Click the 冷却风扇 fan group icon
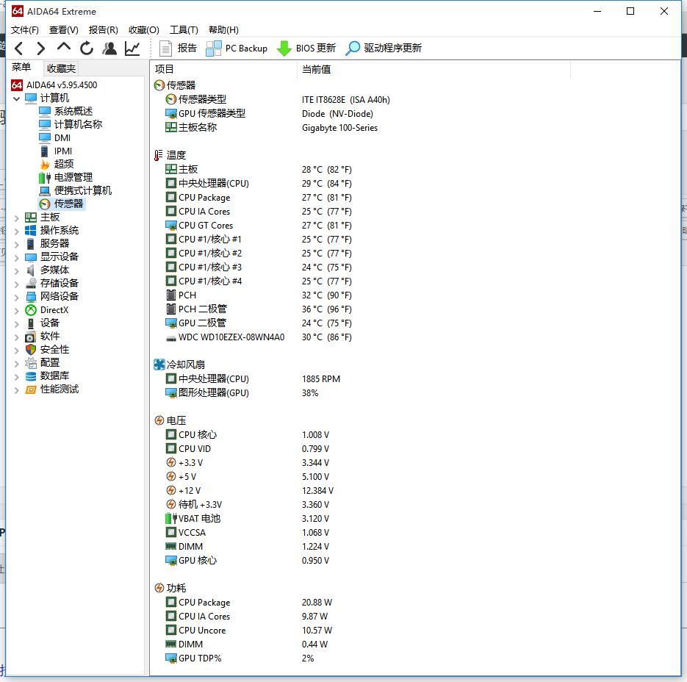This screenshot has width=687, height=682. 159,365
